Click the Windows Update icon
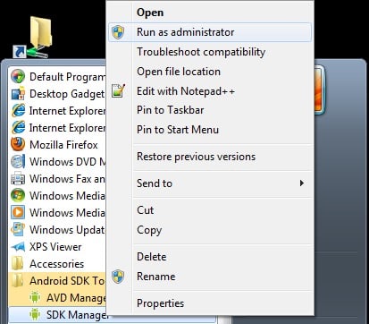The width and height of the screenshot is (369, 324). pyautogui.click(x=18, y=229)
